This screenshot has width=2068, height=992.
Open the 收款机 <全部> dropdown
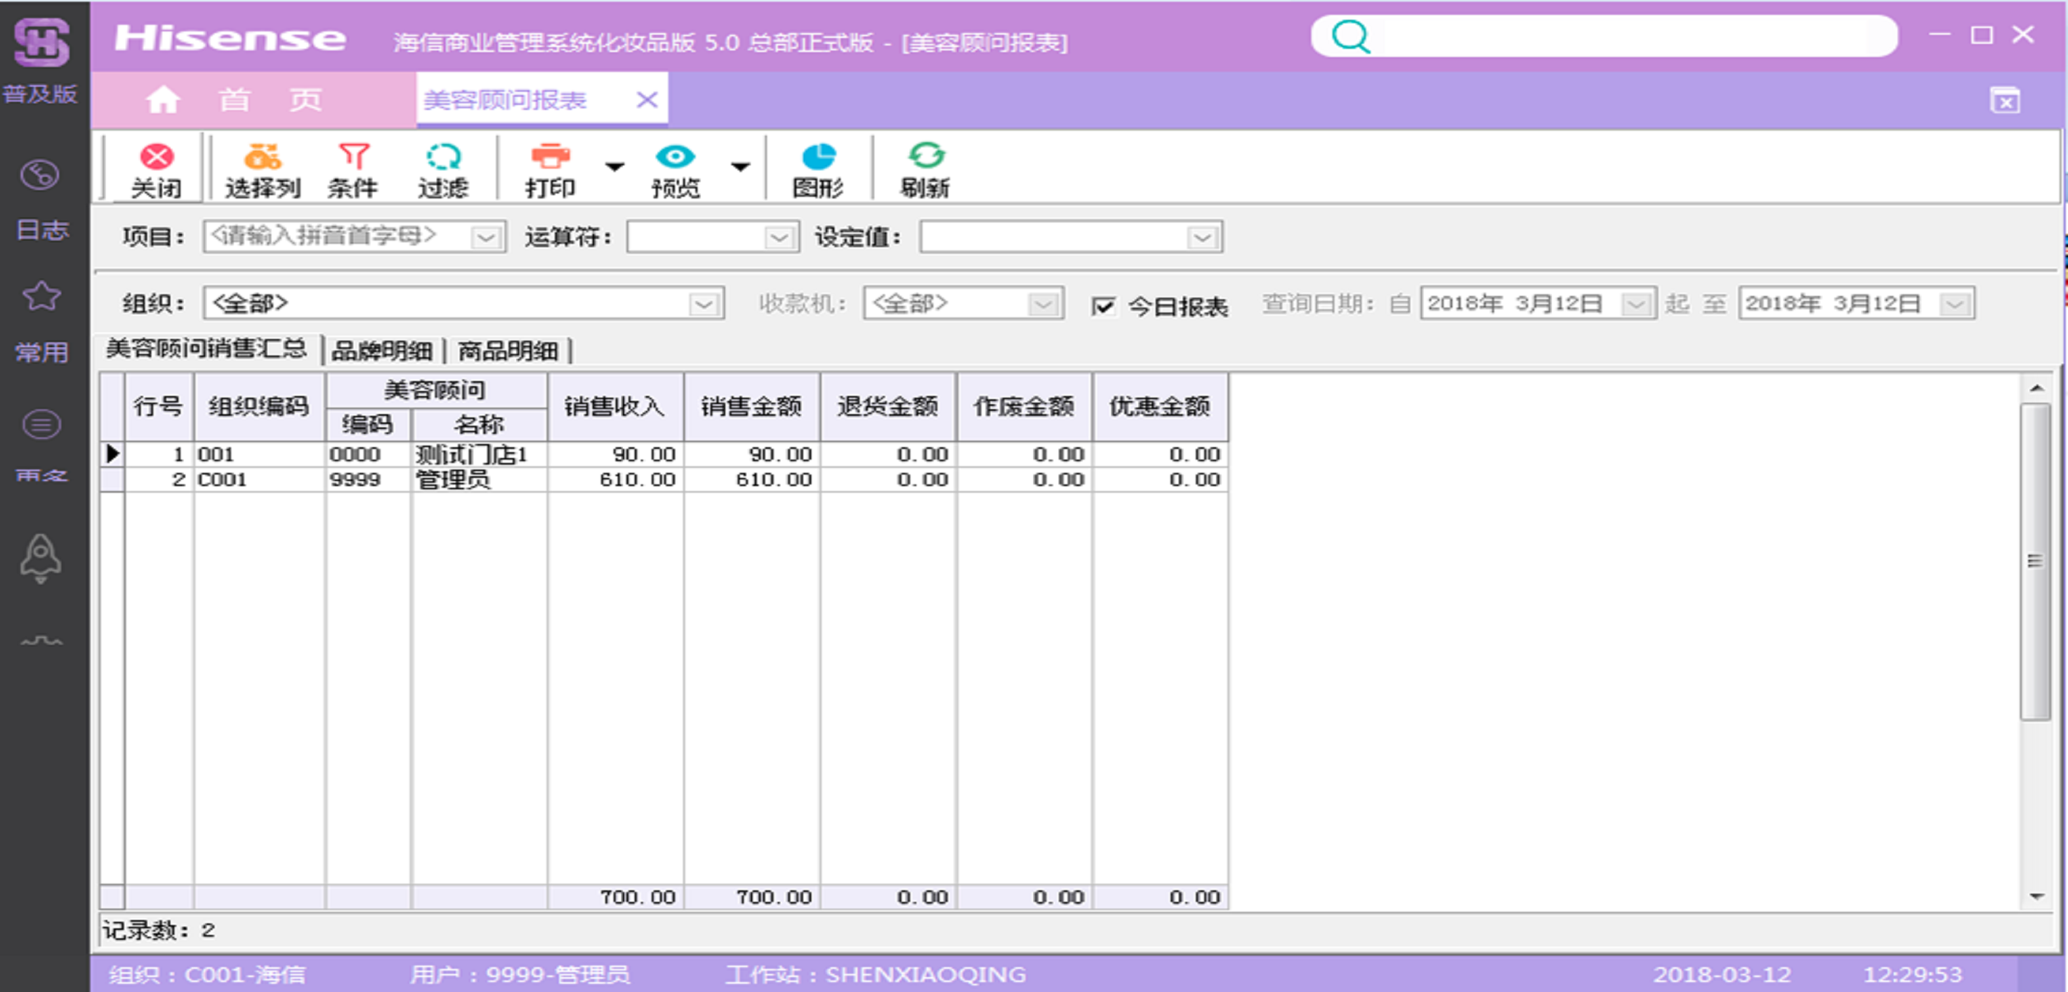click(x=1044, y=304)
